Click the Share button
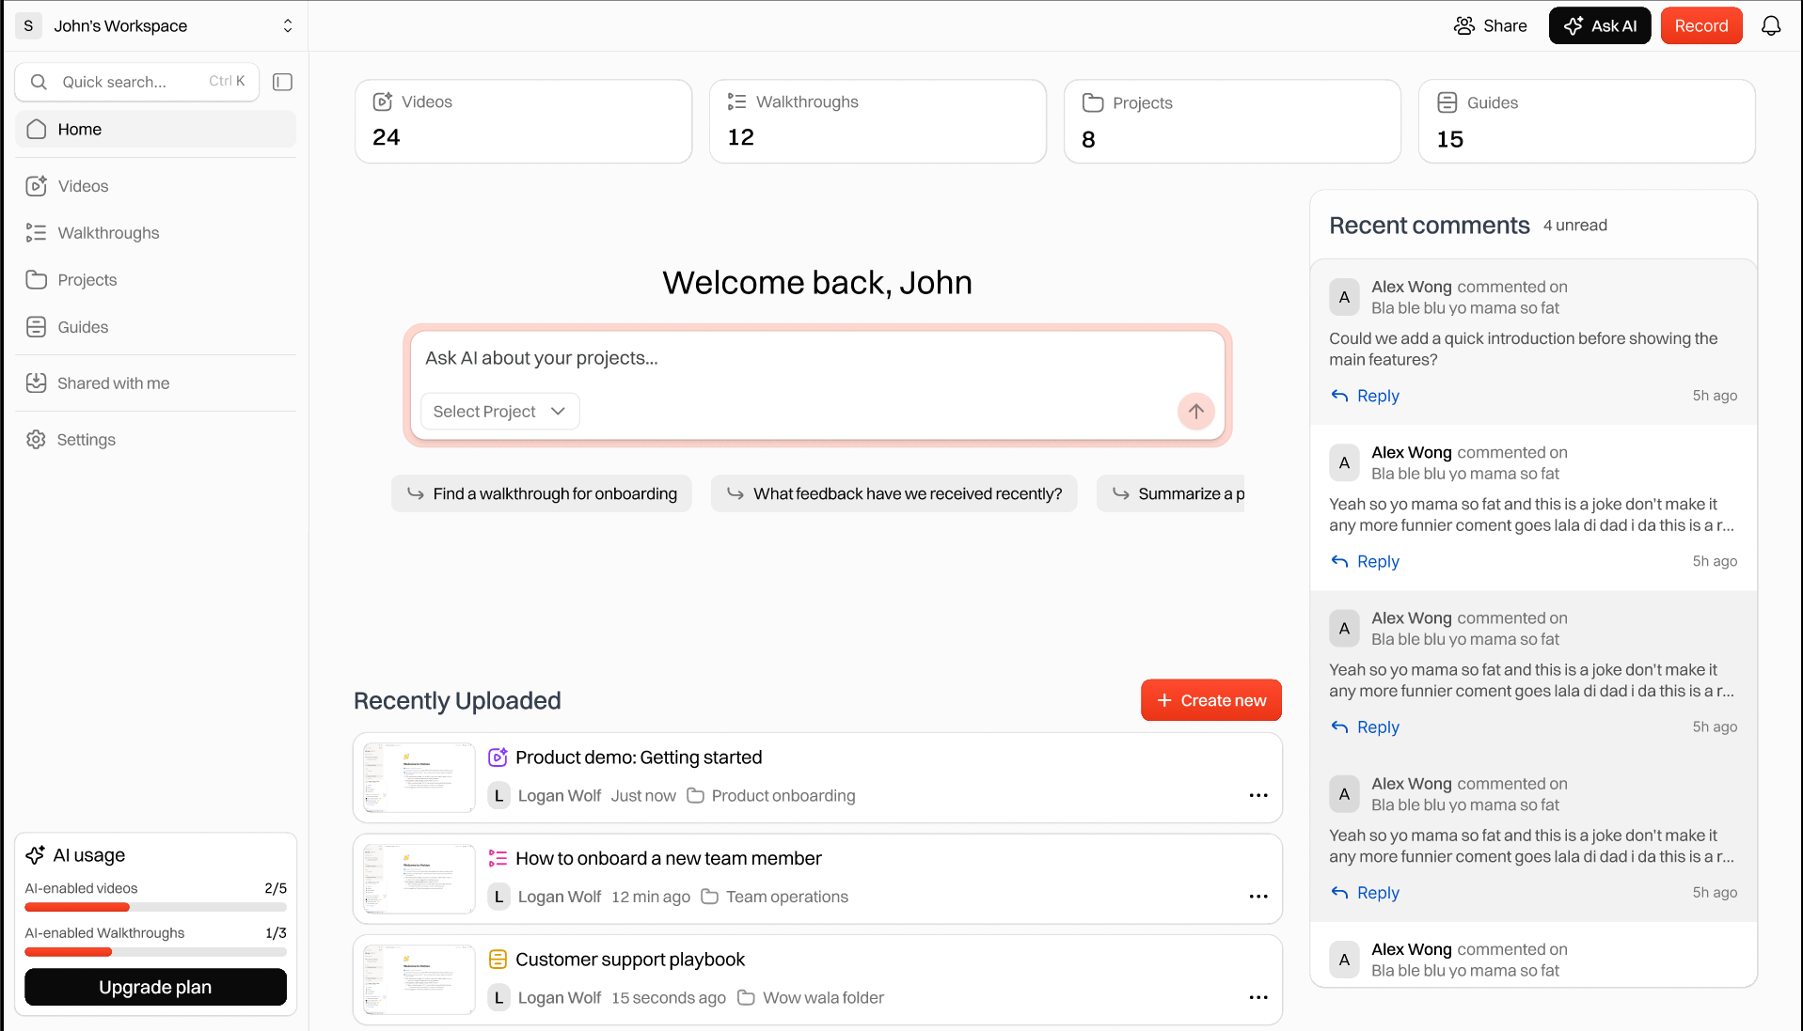The width and height of the screenshot is (1803, 1031). [1490, 25]
